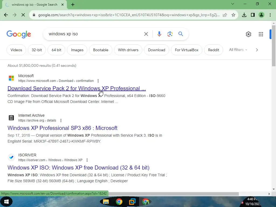Viewport: 276px width, 207px height.
Task: Click the address bar URL
Action: [129, 15]
